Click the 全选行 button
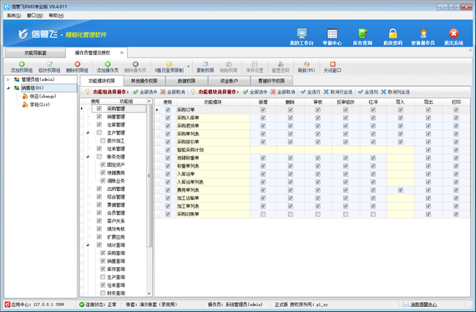The image size is (476, 312). pyautogui.click(x=311, y=92)
